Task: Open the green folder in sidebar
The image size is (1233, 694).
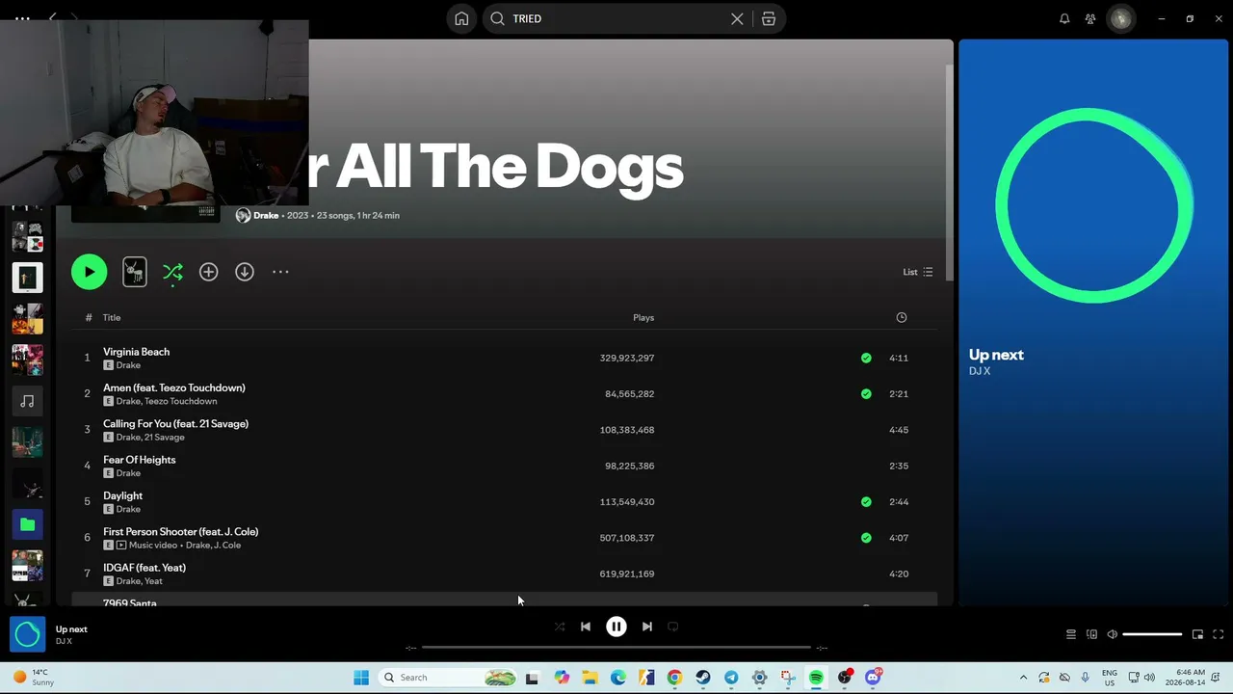Action: click(27, 524)
